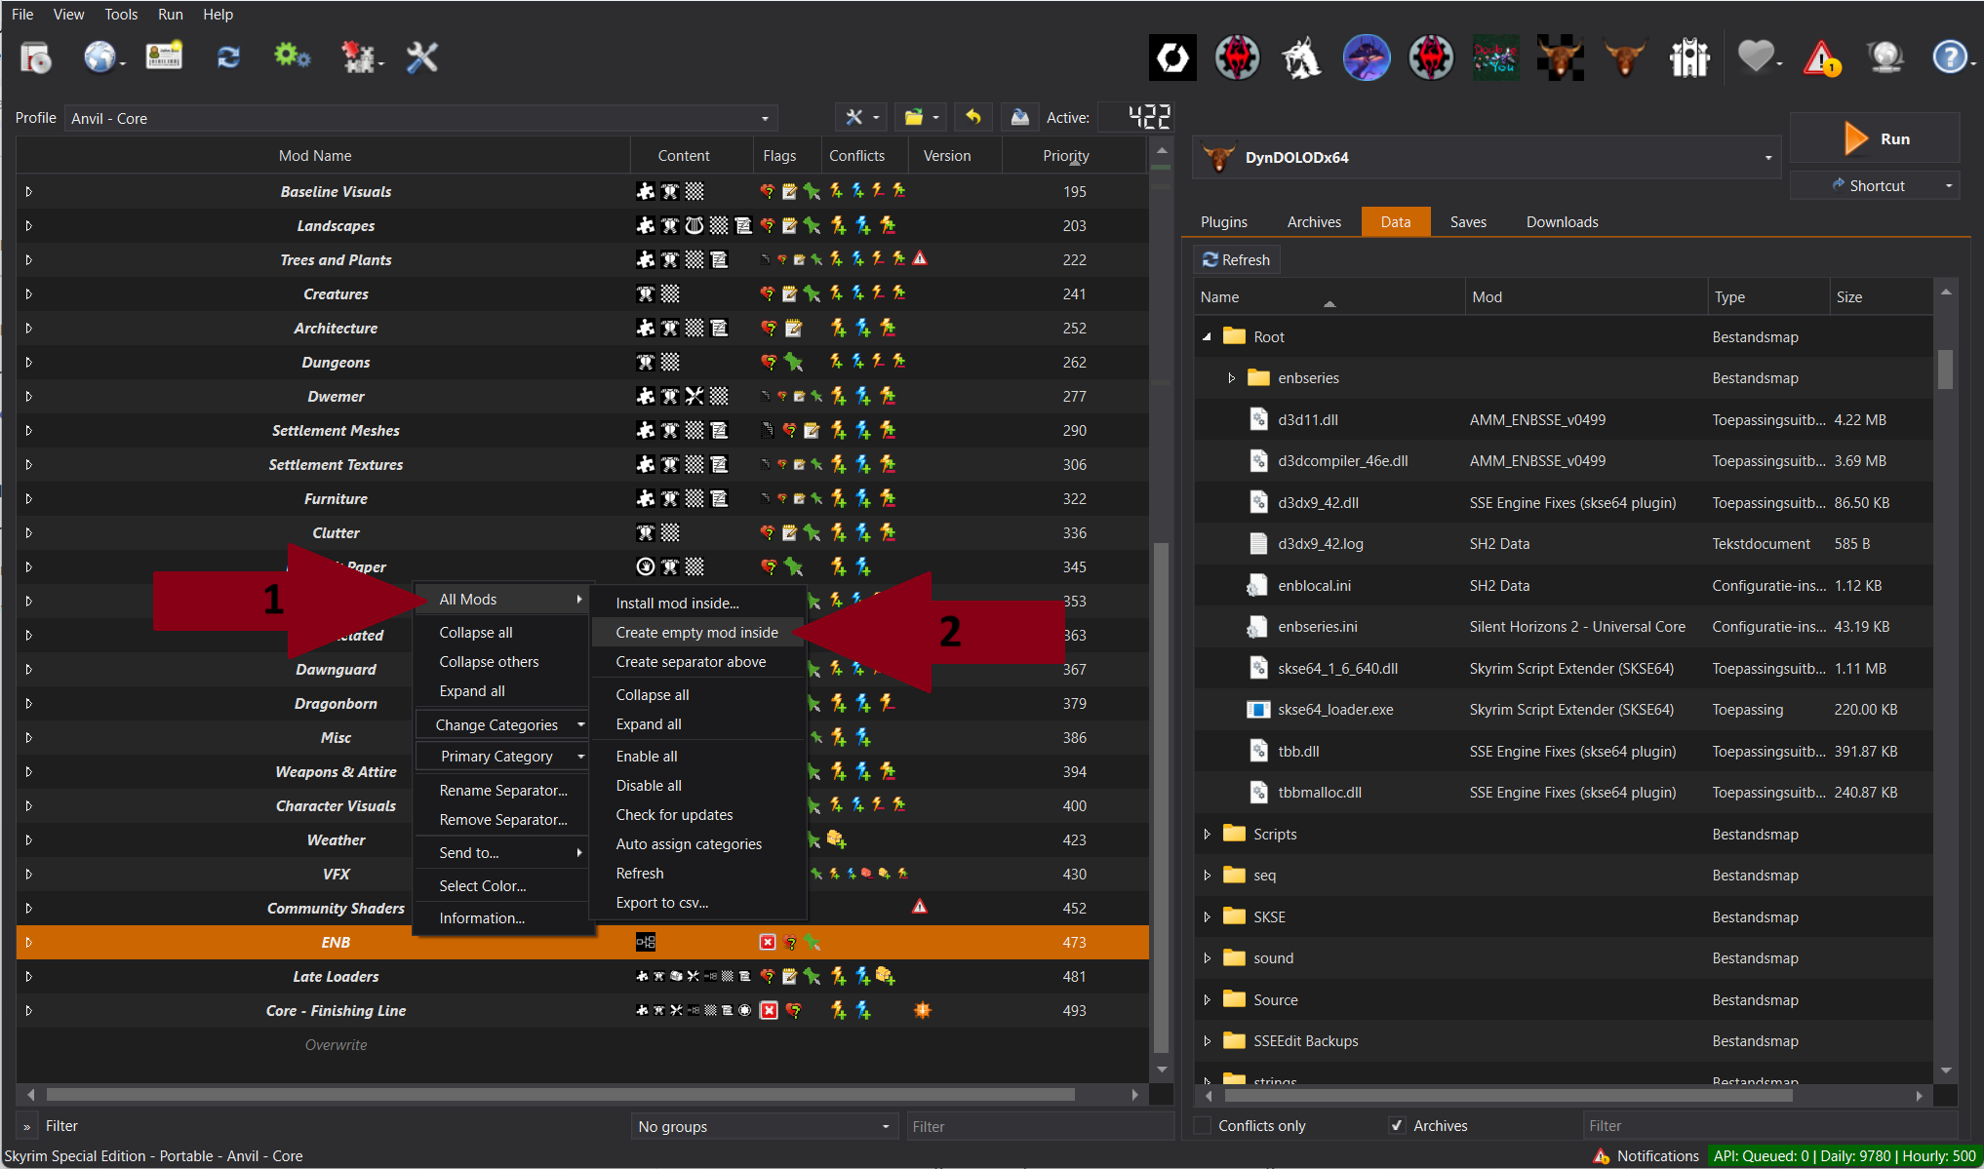
Task: Open the Anvil - Core profile dropdown
Action: [x=419, y=118]
